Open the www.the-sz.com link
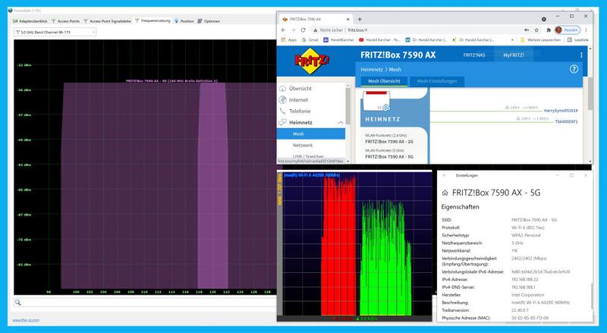The image size is (607, 333). pyautogui.click(x=26, y=320)
